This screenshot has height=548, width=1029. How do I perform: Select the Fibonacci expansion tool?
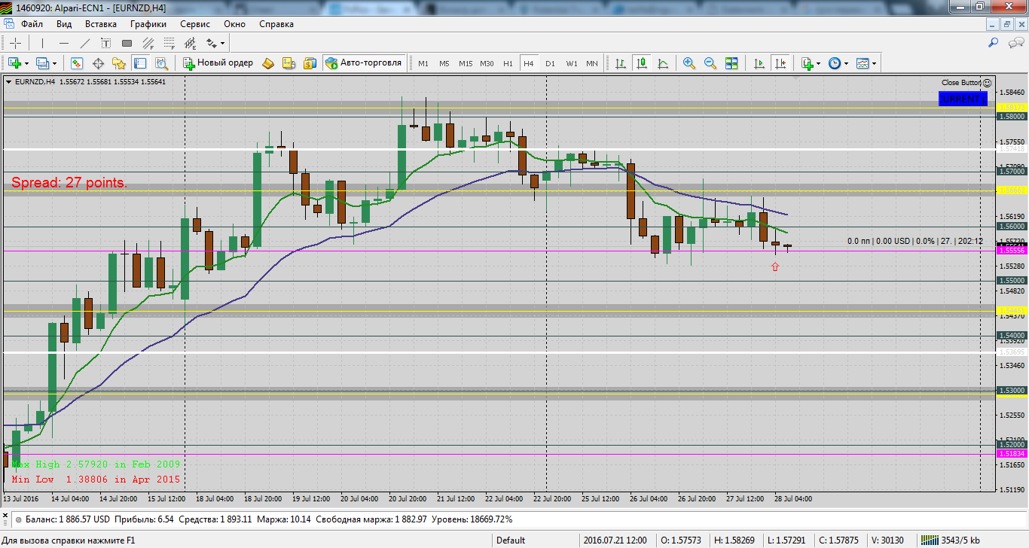pyautogui.click(x=190, y=43)
